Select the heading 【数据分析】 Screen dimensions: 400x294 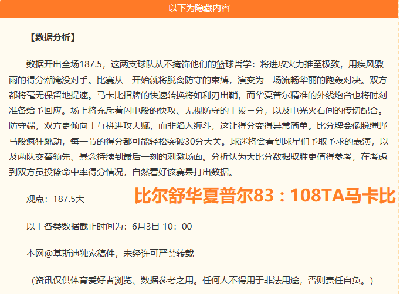[53, 37]
